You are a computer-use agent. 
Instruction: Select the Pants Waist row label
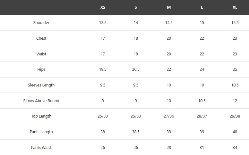[x=41, y=148]
